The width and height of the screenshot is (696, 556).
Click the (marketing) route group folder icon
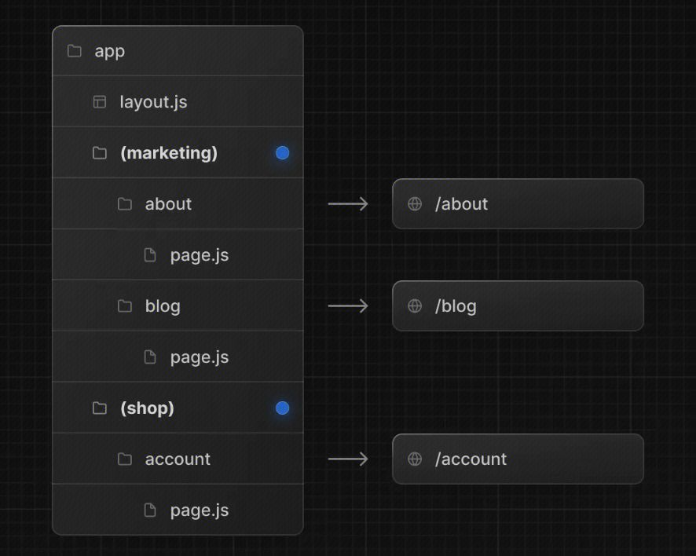pyautogui.click(x=100, y=153)
